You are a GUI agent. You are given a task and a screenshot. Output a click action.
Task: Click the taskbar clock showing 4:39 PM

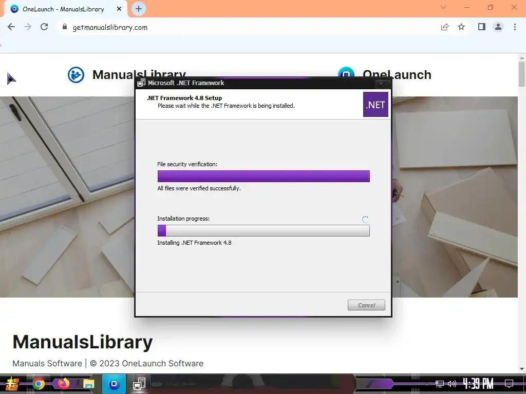click(478, 384)
